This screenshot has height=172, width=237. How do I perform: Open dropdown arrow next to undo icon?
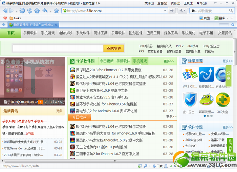[x=50, y=11]
